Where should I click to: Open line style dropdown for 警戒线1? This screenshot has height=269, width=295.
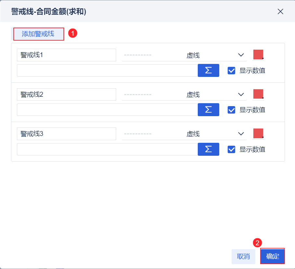coord(241,55)
